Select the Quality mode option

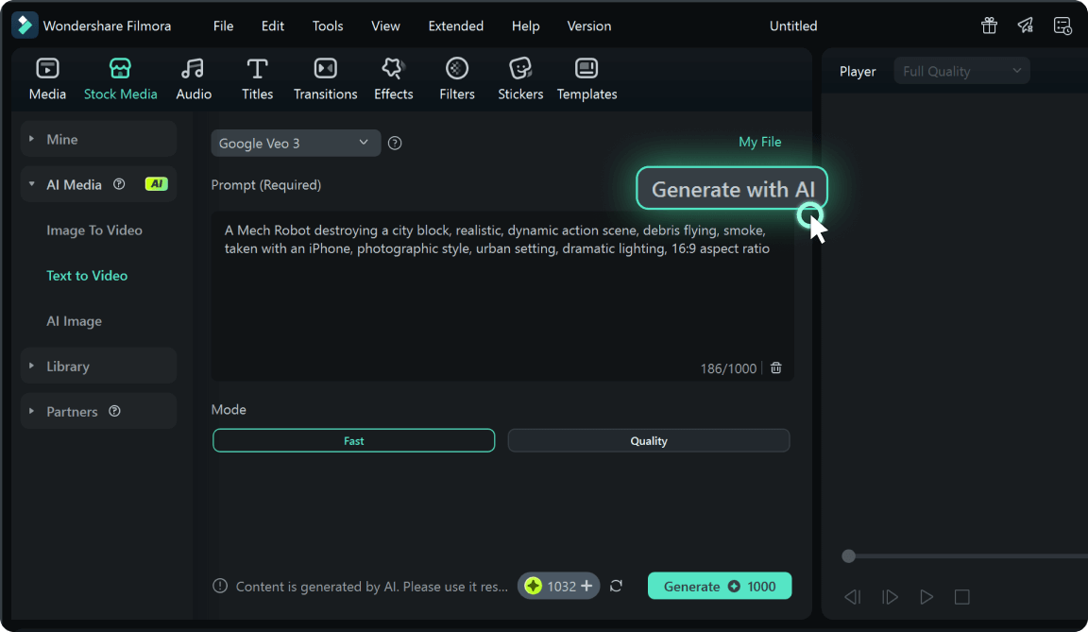click(x=649, y=440)
